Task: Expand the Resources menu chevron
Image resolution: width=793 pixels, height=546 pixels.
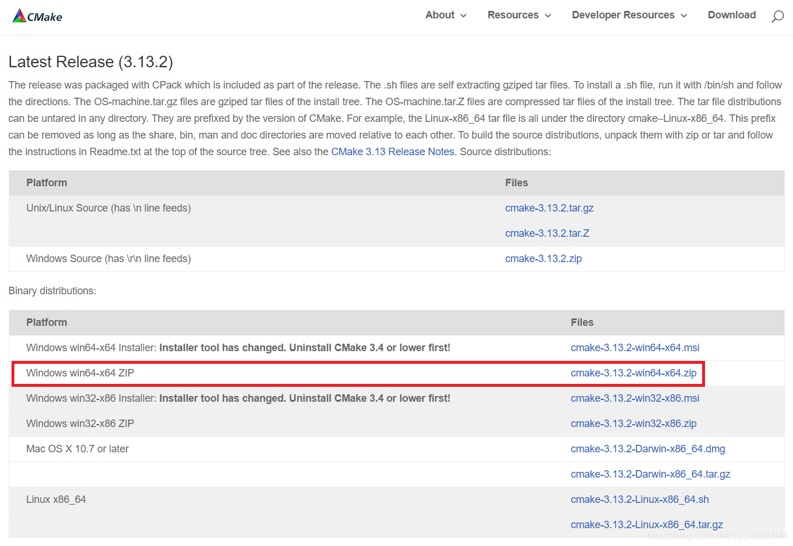Action: (548, 16)
